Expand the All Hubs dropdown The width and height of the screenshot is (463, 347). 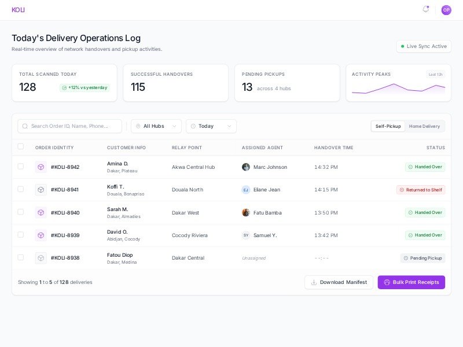[156, 126]
